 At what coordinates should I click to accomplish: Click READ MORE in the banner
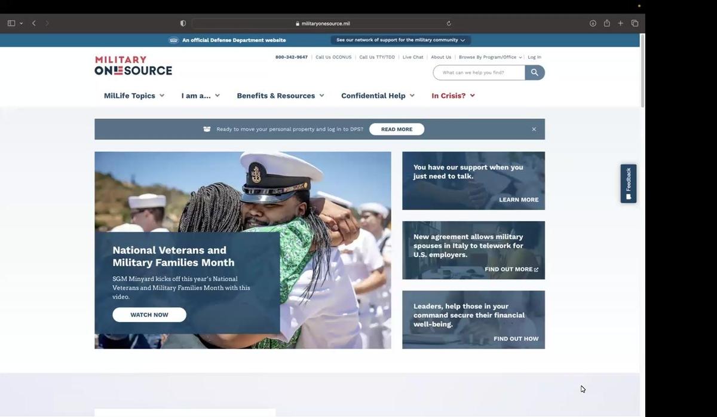(397, 129)
